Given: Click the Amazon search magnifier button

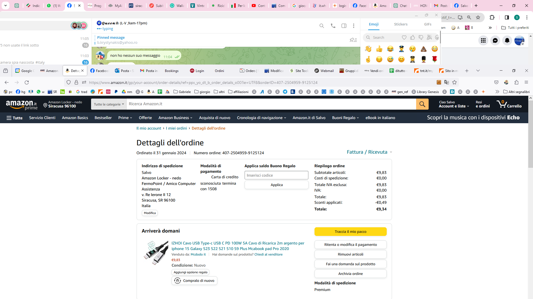Looking at the screenshot, I should point(422,104).
